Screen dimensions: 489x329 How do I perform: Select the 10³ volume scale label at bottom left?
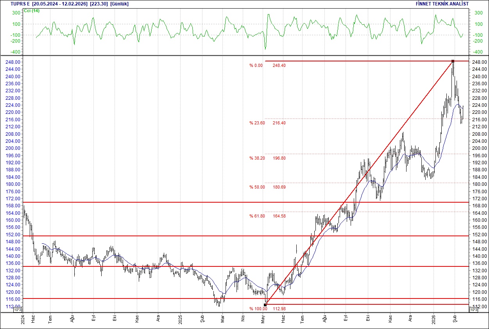click(17, 309)
